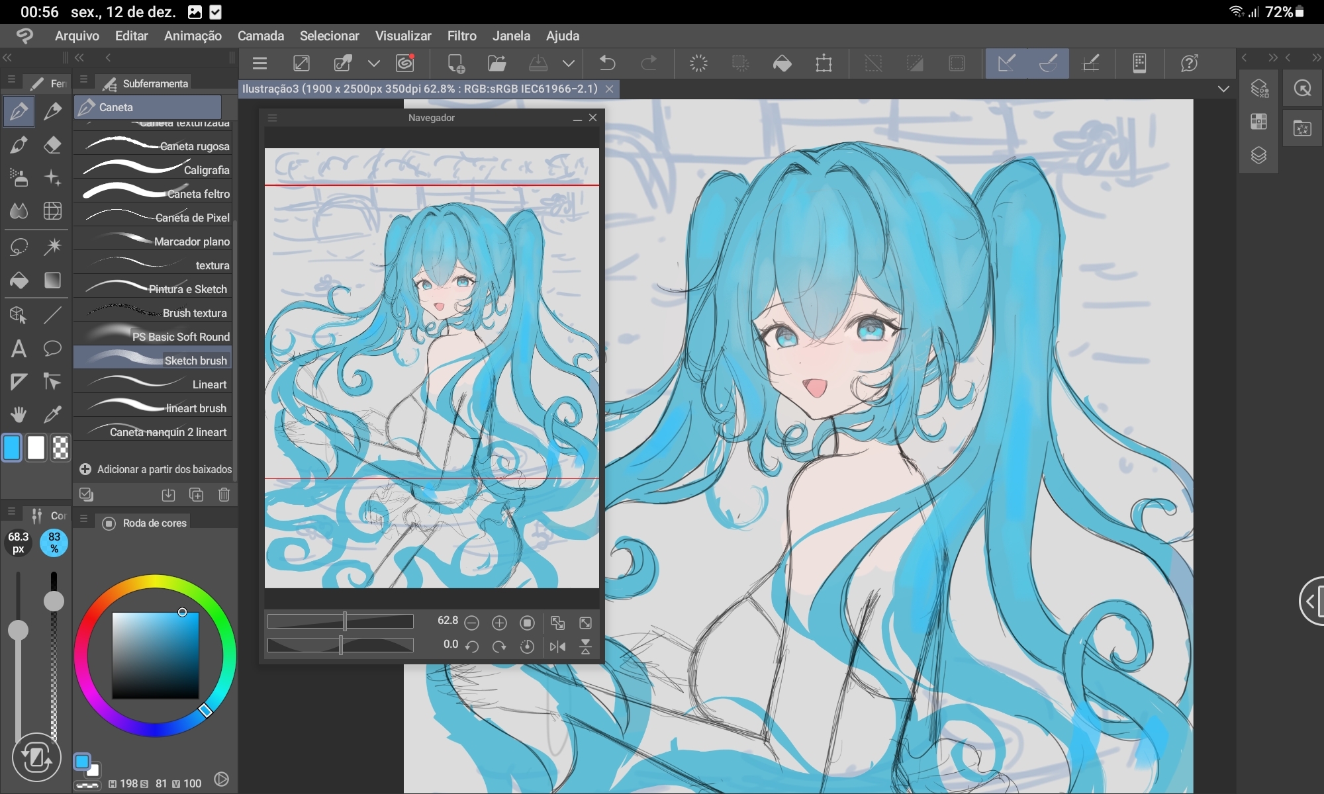Select the Hand move tool
The image size is (1324, 794).
pyautogui.click(x=19, y=415)
